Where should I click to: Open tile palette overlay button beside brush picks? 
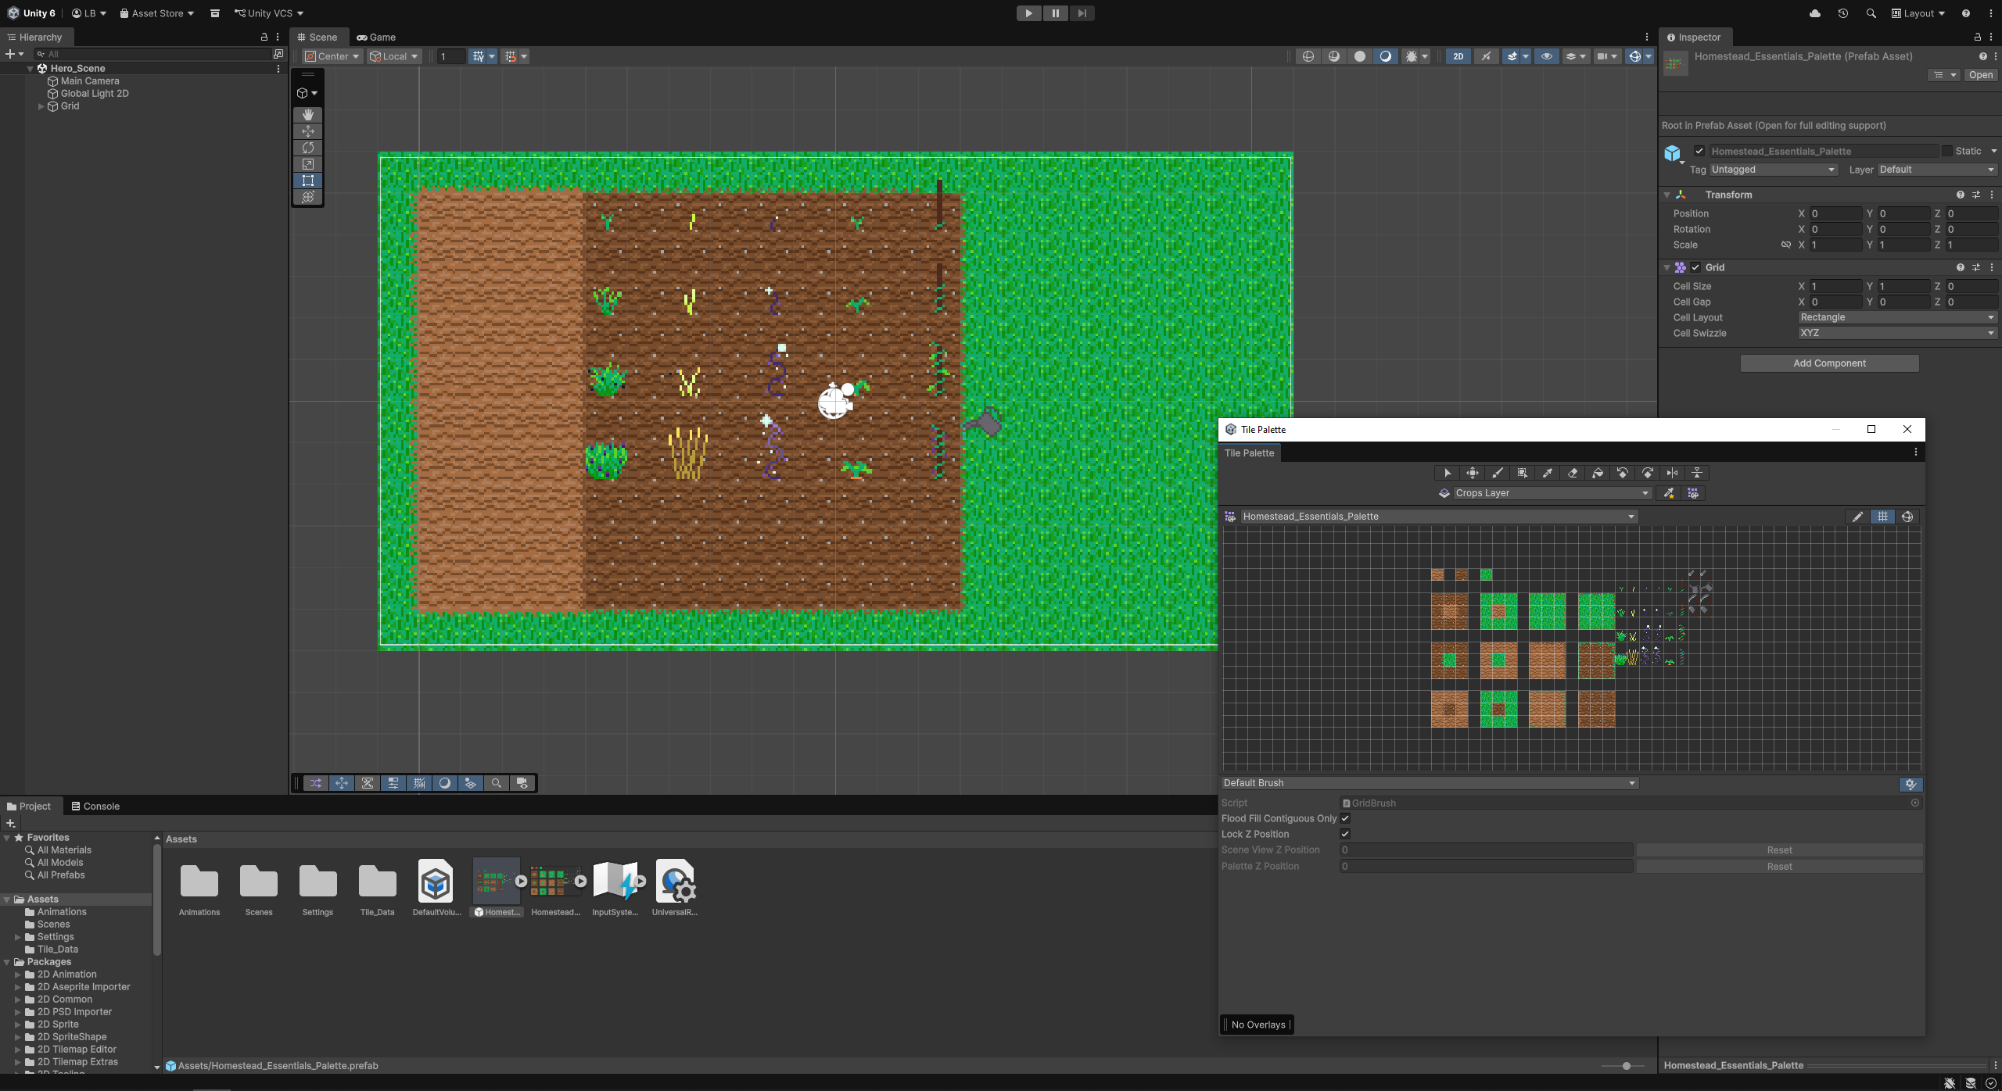click(x=1693, y=493)
